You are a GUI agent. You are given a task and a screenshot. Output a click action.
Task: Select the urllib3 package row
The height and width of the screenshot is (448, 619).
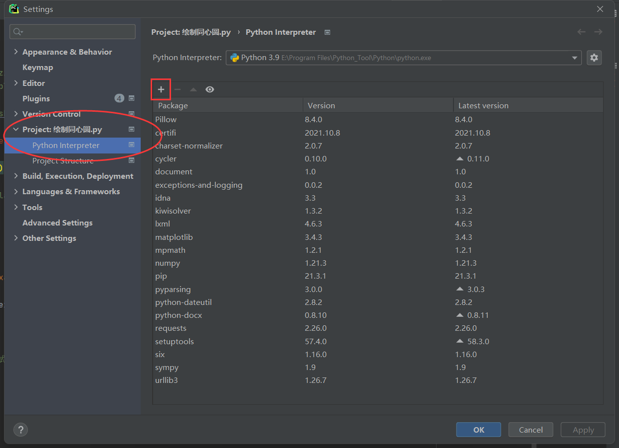(378, 380)
